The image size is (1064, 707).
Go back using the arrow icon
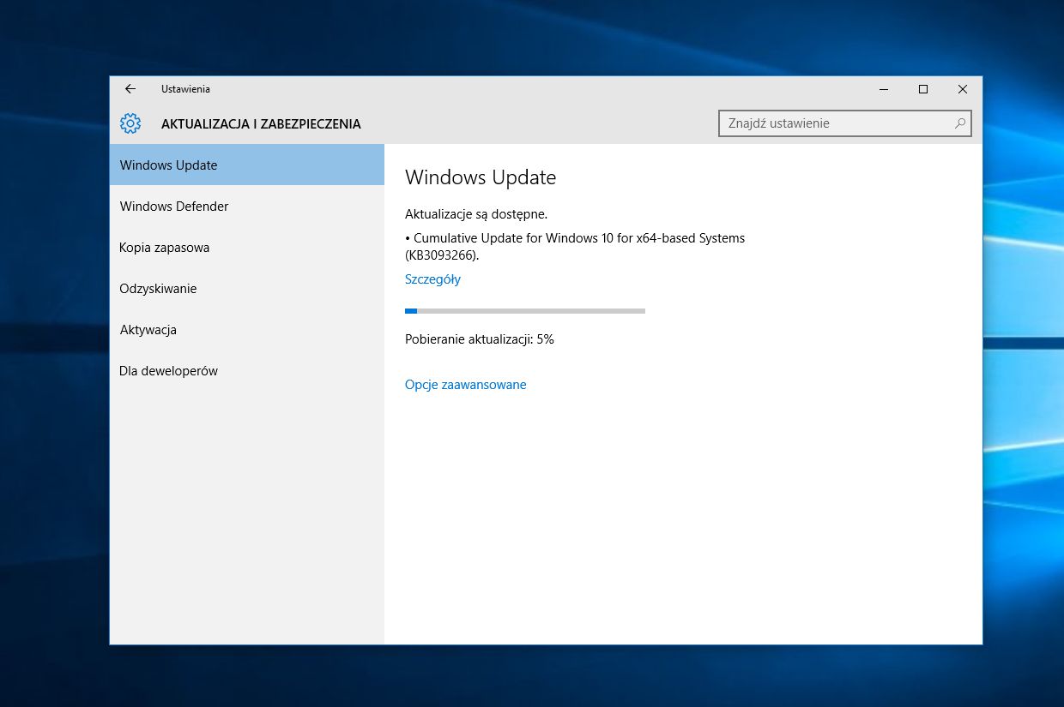click(130, 89)
